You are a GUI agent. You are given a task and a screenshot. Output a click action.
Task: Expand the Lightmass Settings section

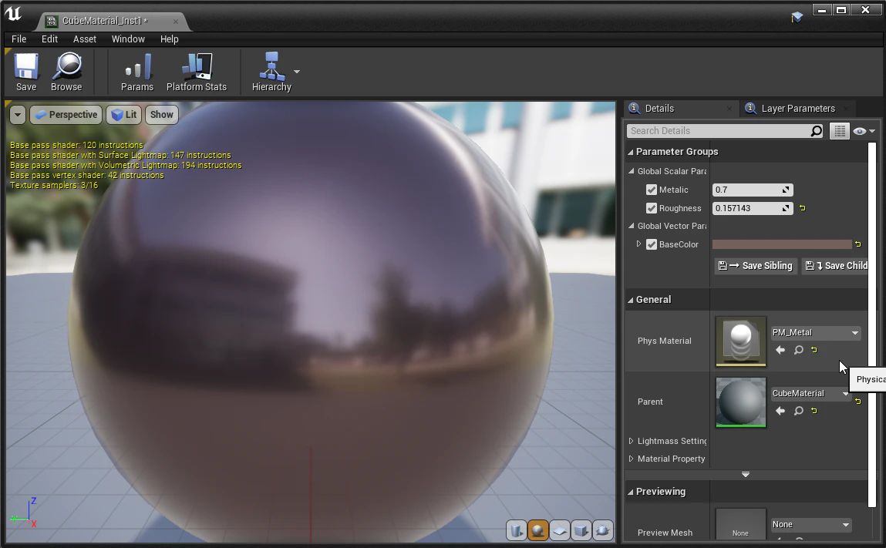coord(632,441)
